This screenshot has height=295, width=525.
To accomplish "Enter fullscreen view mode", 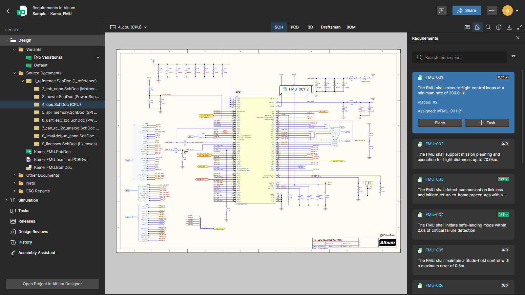I will [520, 27].
